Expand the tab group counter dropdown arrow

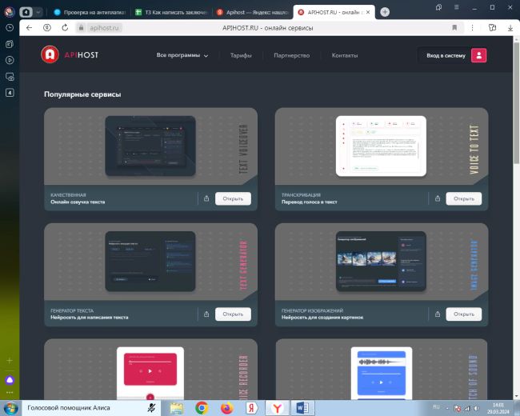pyautogui.click(x=38, y=12)
